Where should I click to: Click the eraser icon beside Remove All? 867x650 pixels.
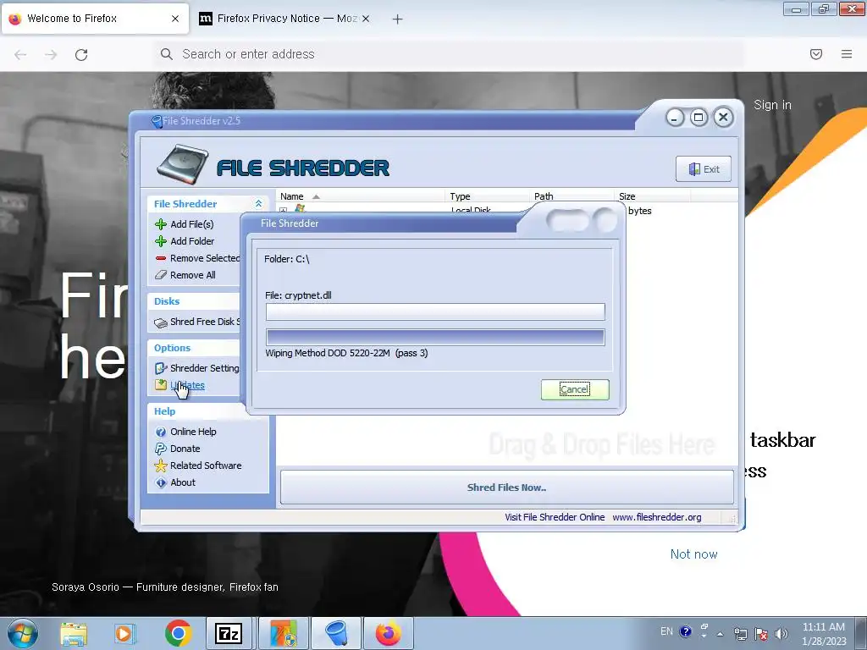click(x=161, y=275)
